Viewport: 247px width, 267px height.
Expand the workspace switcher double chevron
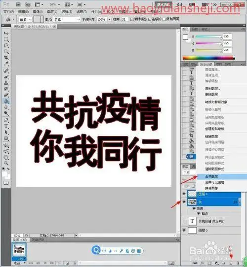tap(215, 4)
